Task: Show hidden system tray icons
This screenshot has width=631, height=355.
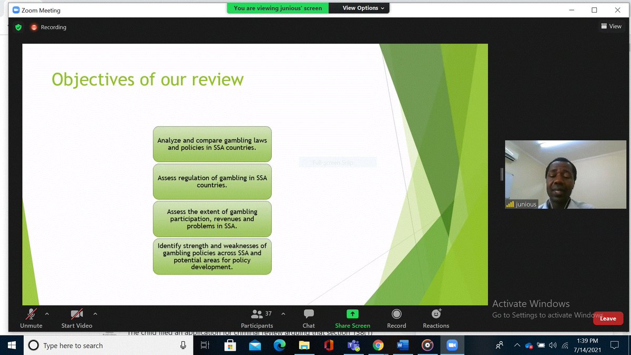Action: coord(517,346)
